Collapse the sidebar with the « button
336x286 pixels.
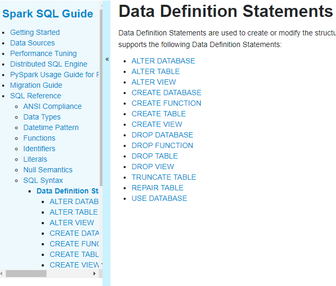[107, 59]
